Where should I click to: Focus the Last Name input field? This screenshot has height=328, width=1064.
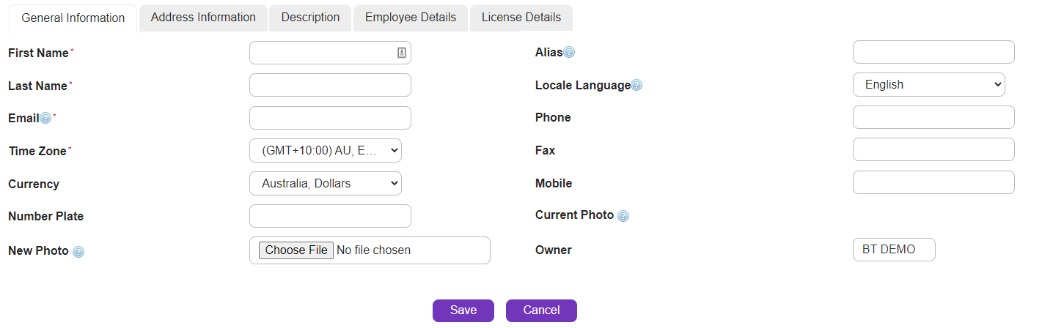coord(330,85)
